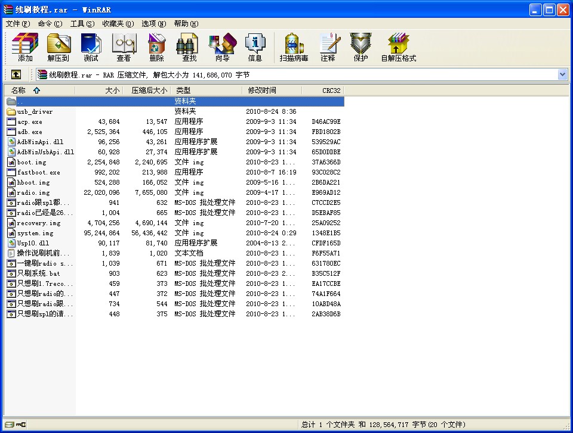This screenshot has height=433, width=573.
Task: Click size value 95,244,864
Action: click(101, 233)
